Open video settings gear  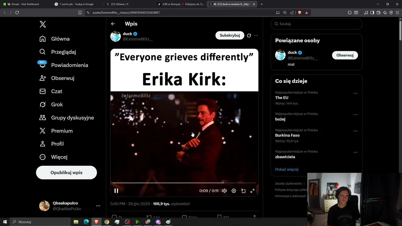click(234, 191)
